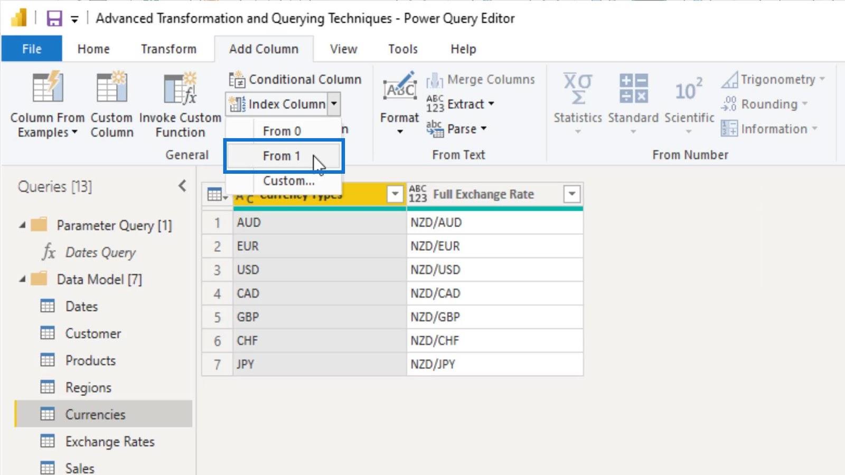Switch to the Transform ribbon tab
The height and width of the screenshot is (475, 845).
tap(168, 49)
